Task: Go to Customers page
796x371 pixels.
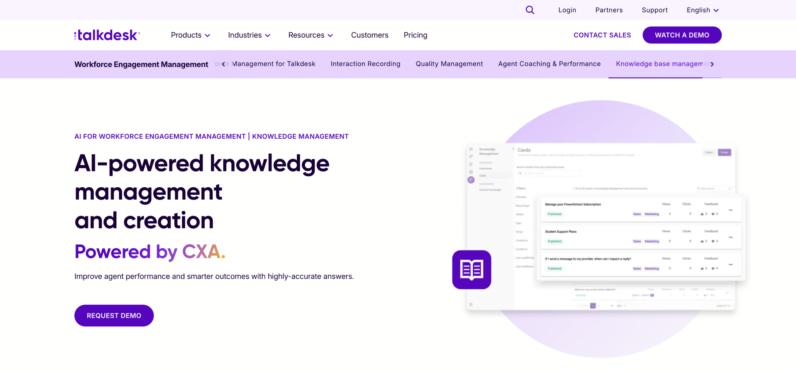Action: point(370,35)
